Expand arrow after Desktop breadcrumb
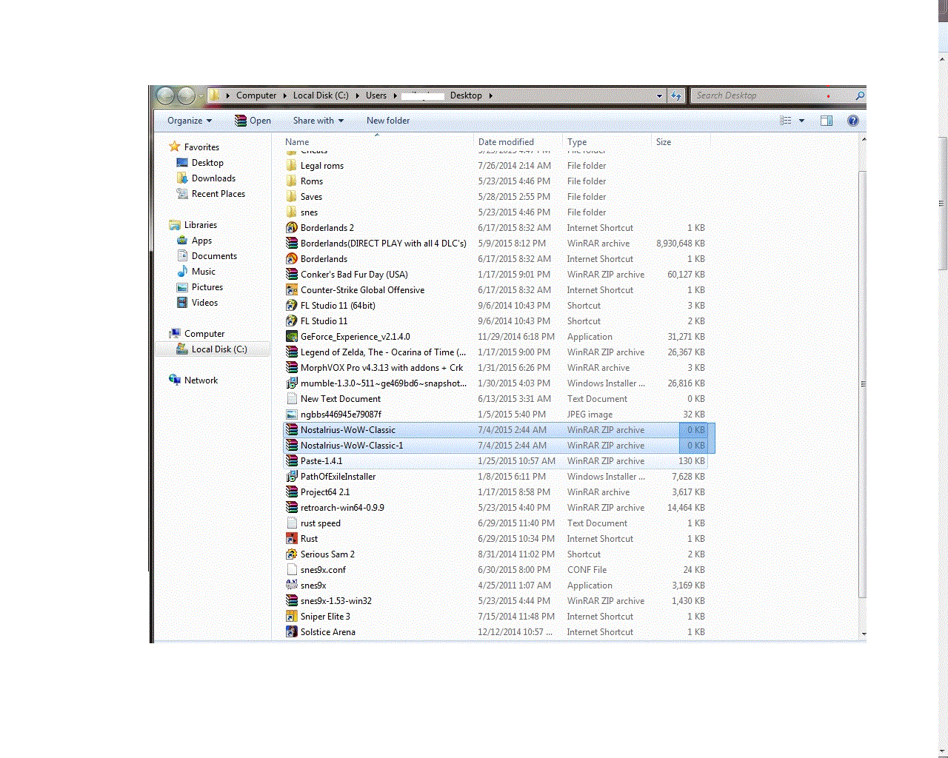Screen dimensions: 948x758 pyautogui.click(x=490, y=95)
